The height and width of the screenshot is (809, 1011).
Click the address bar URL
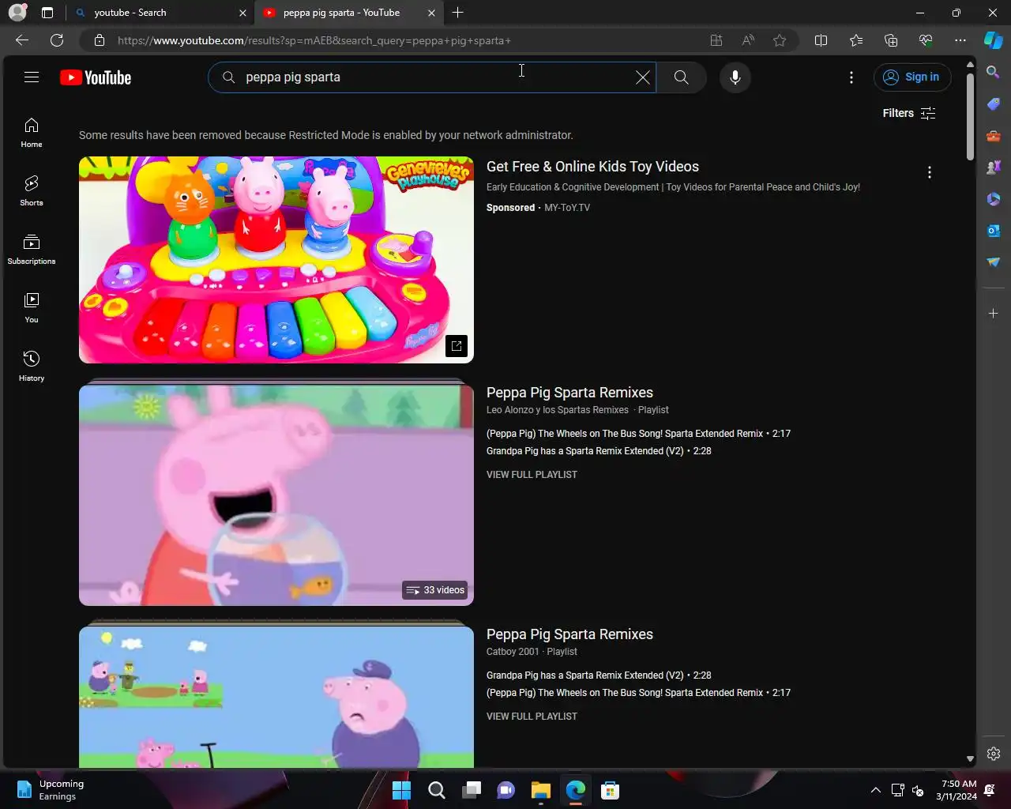click(x=314, y=40)
